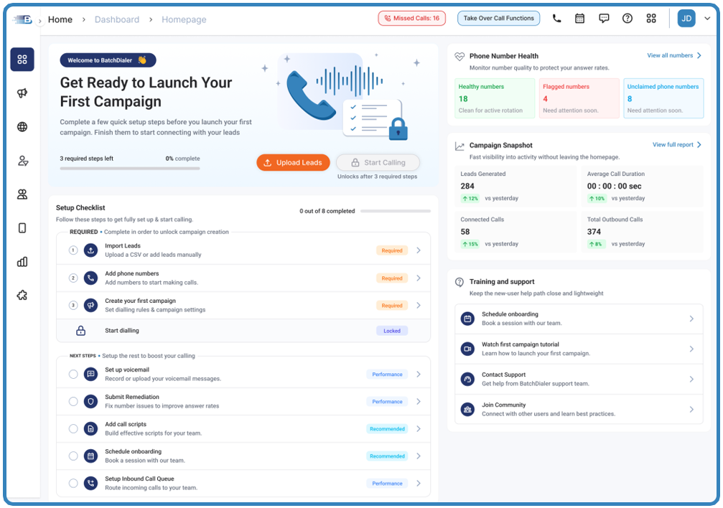Screen dimensions: 723x508
Task: Click the BatchDialer logo
Action: coord(22,19)
